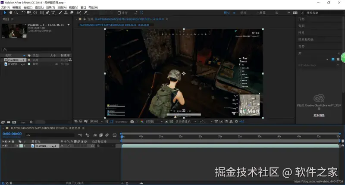The image size is (345, 185).
Task: Toggle mask and shape path visibility
Action: 112,122
